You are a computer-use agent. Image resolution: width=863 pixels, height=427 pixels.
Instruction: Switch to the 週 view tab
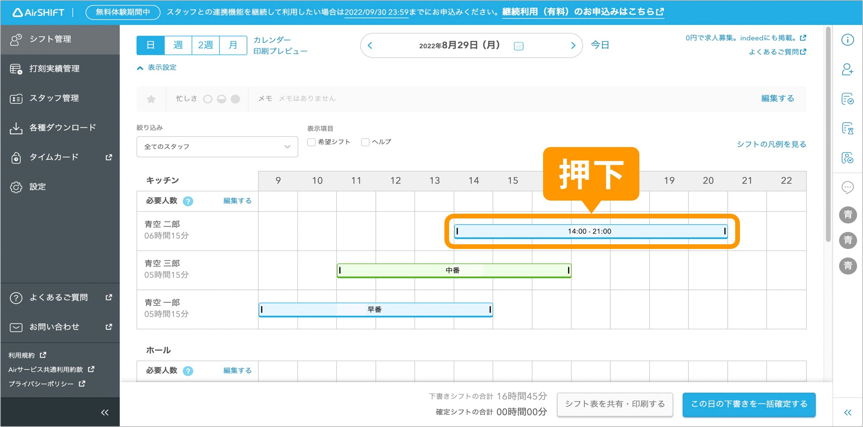178,45
